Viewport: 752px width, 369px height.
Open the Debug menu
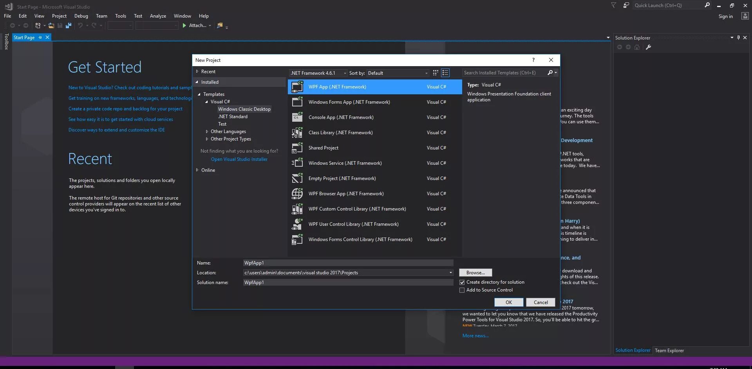tap(81, 16)
